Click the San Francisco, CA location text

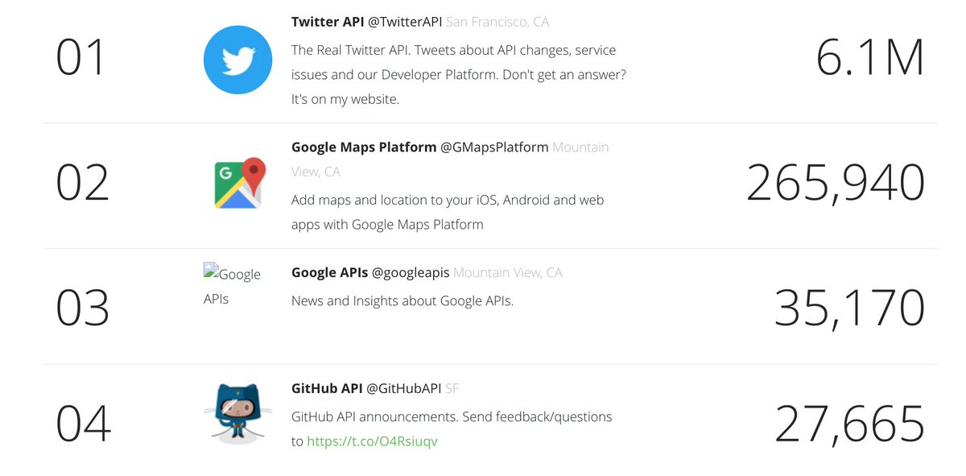pyautogui.click(x=497, y=22)
